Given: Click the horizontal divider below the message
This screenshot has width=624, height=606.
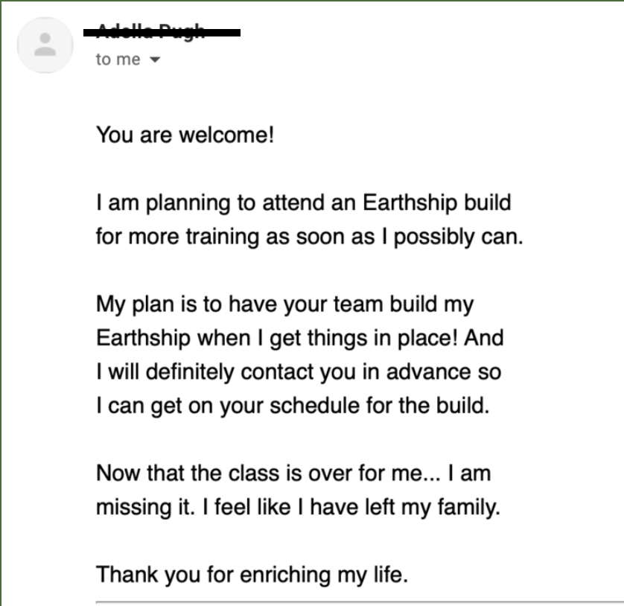Looking at the screenshot, I should [360, 602].
